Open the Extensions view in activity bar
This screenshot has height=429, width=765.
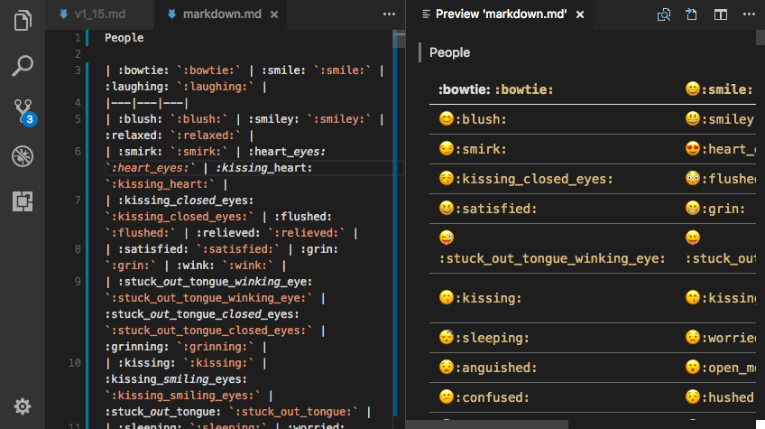pos(23,201)
